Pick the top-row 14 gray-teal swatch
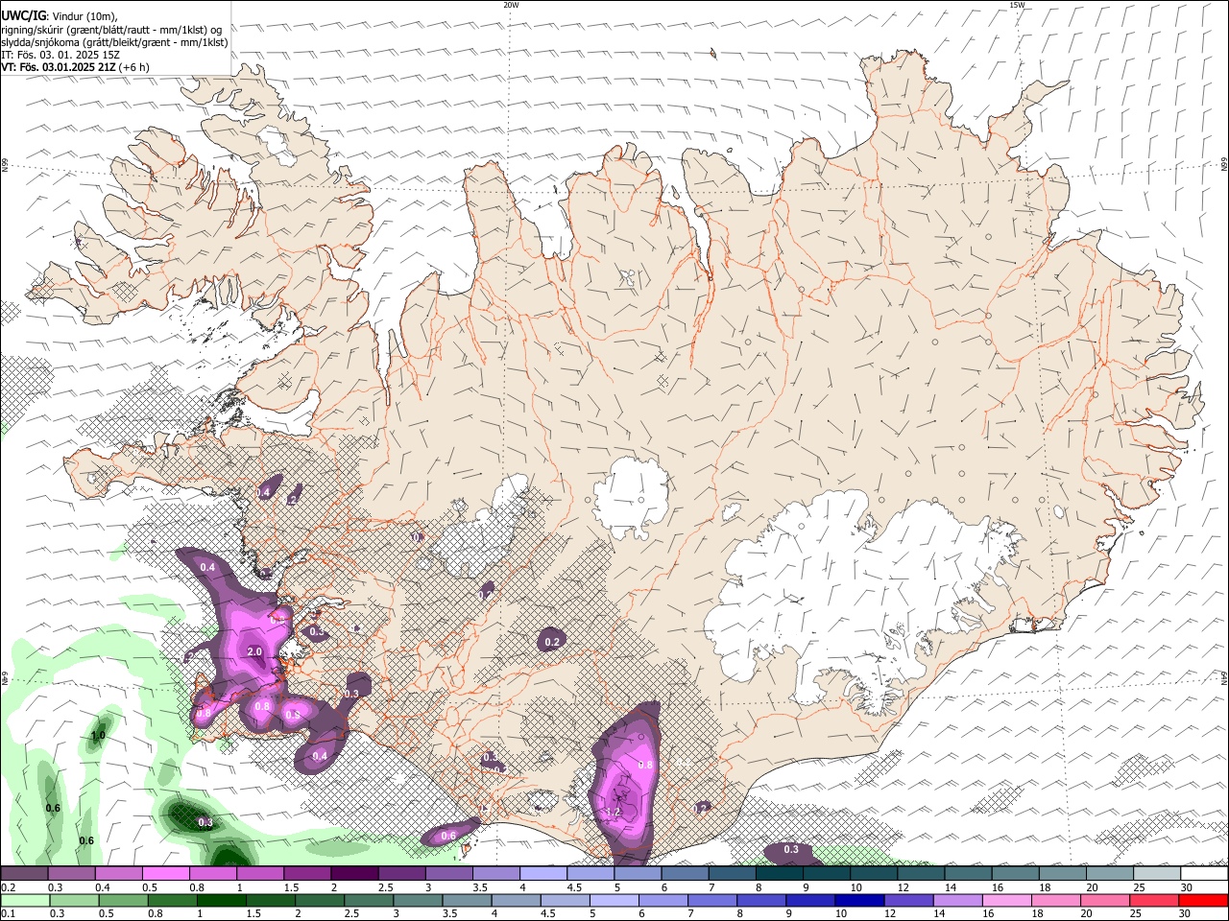The height and width of the screenshot is (921, 1229). point(968,873)
